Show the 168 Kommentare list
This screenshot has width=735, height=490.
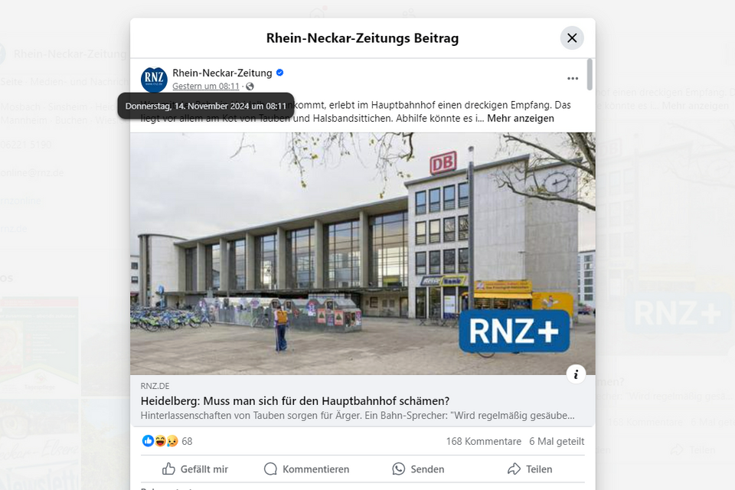coord(483,441)
